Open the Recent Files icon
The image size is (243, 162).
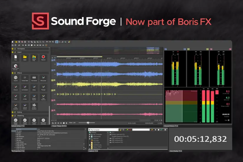click(34, 58)
